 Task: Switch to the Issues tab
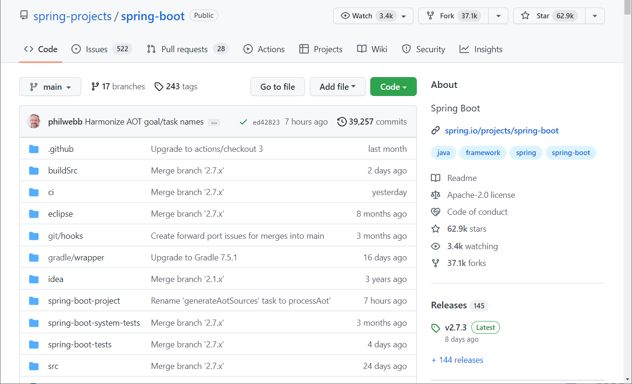point(96,49)
